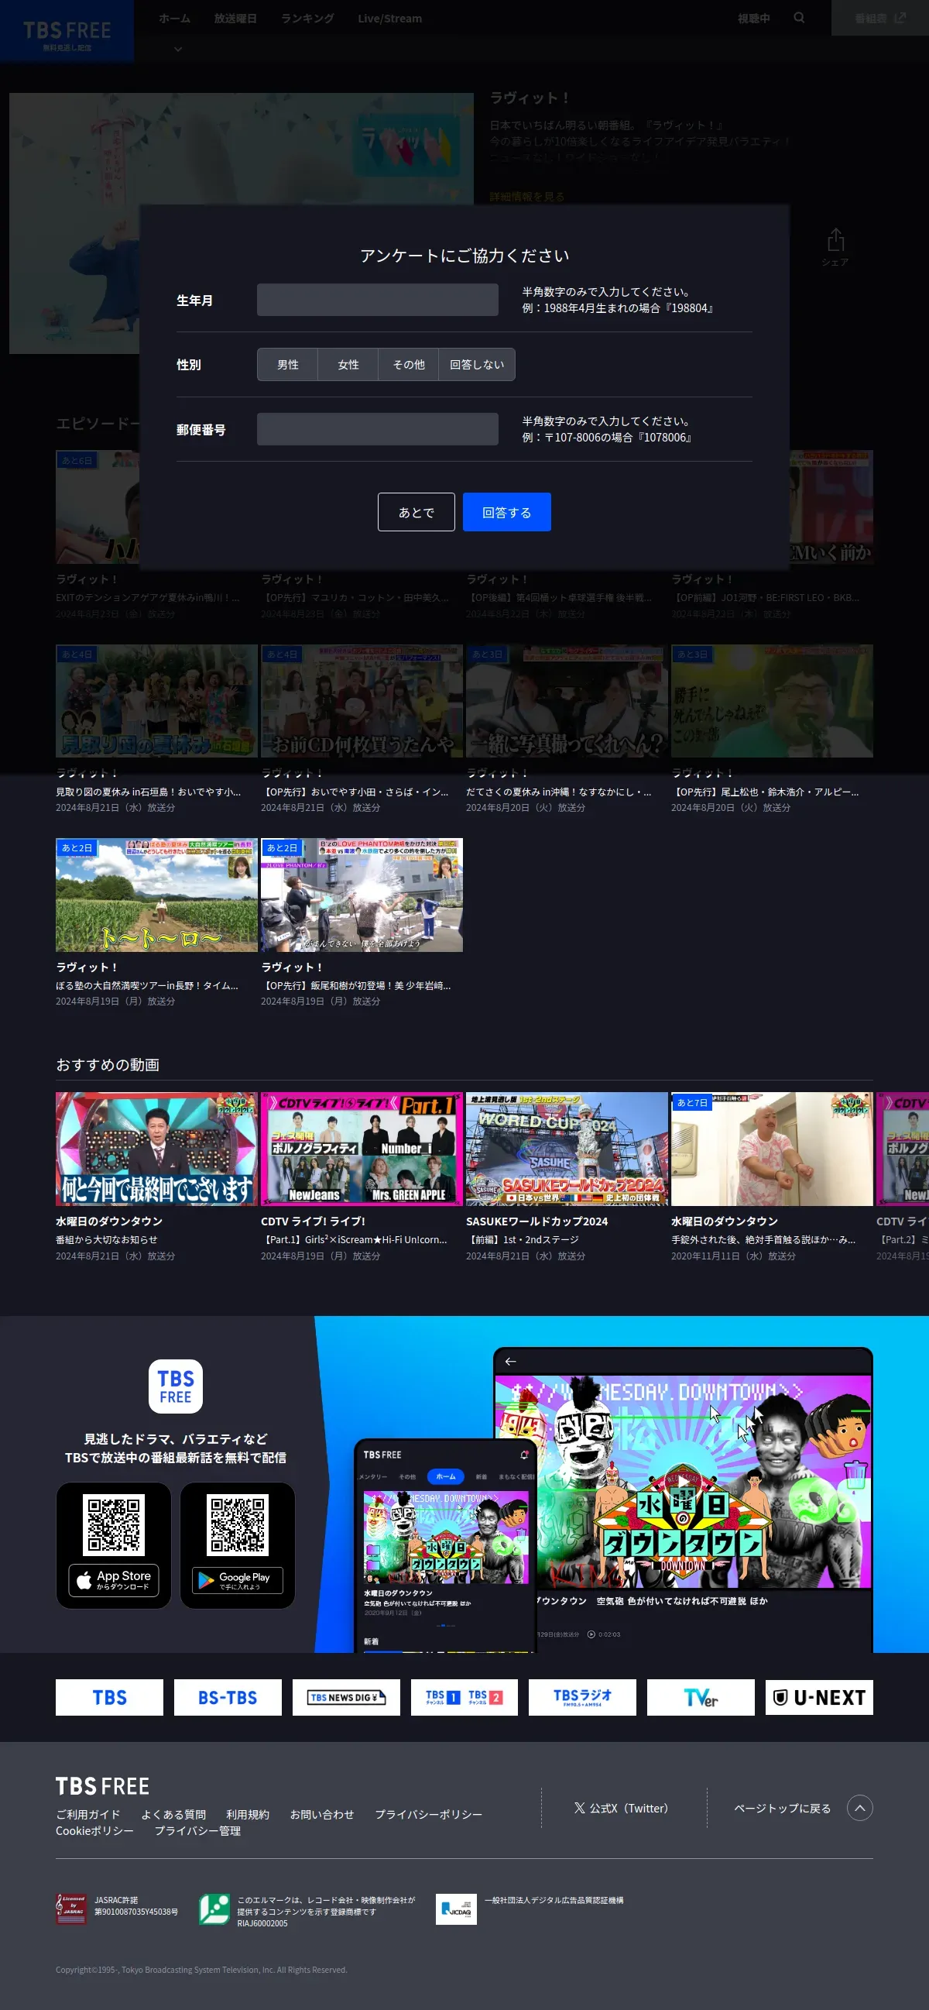Open the U-NEXT logo banner
Viewport: 929px width, 2010px height.
click(x=819, y=1697)
